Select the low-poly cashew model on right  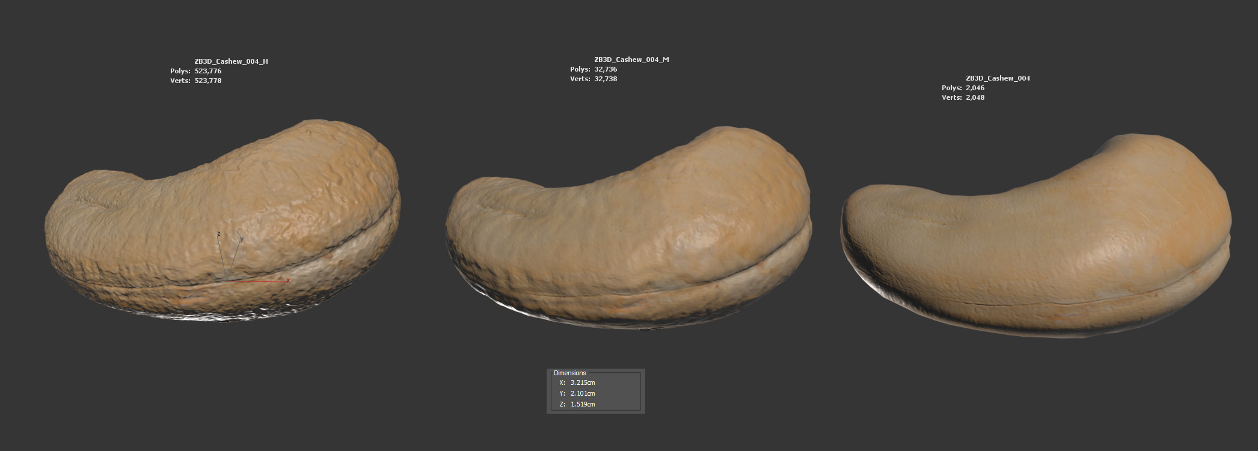click(1034, 247)
